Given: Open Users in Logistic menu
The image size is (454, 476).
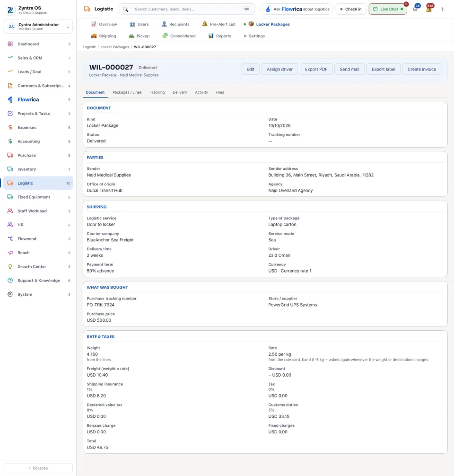Looking at the screenshot, I should point(140,24).
